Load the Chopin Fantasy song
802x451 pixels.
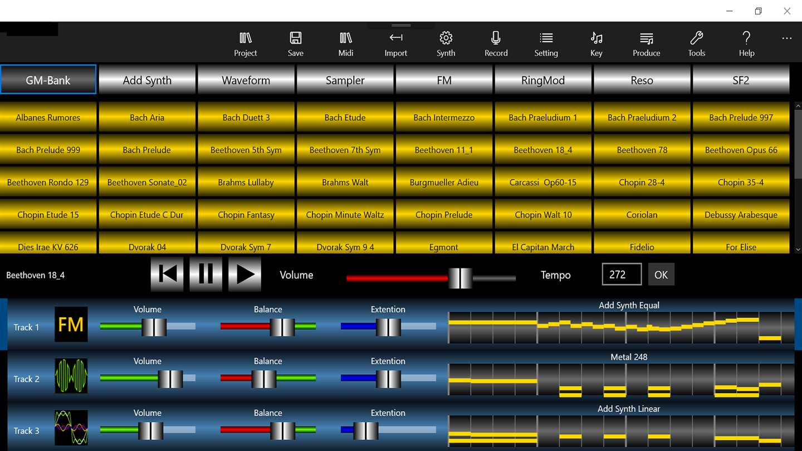click(x=246, y=214)
